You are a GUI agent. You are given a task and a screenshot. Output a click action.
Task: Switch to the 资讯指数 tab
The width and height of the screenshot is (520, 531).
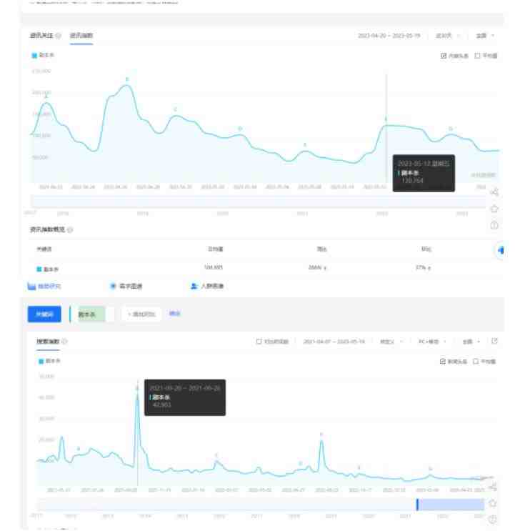pyautogui.click(x=81, y=36)
